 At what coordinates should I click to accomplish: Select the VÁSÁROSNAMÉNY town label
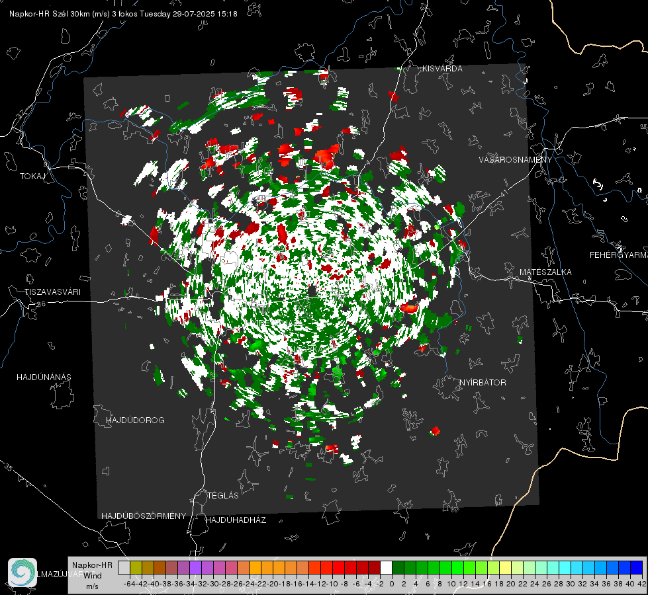point(516,160)
